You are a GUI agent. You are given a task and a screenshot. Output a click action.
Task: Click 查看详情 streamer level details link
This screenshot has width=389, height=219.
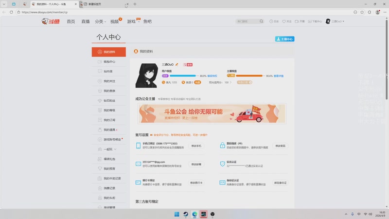coord(278,76)
